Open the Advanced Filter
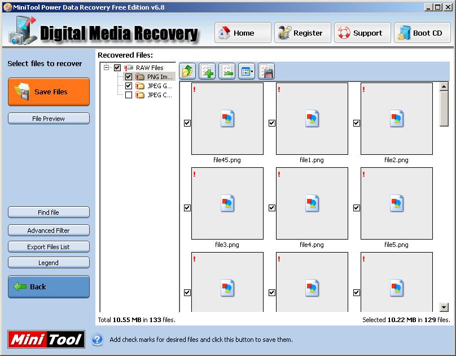The image size is (456, 356). coord(49,230)
